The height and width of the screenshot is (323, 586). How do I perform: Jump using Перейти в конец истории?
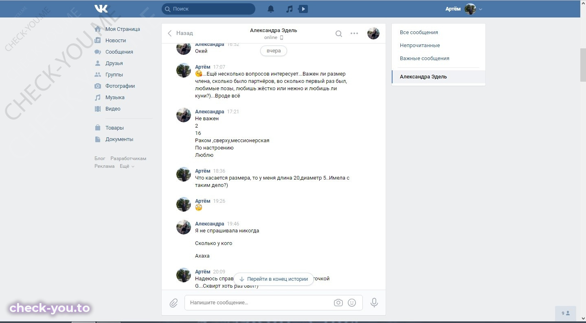tap(274, 279)
